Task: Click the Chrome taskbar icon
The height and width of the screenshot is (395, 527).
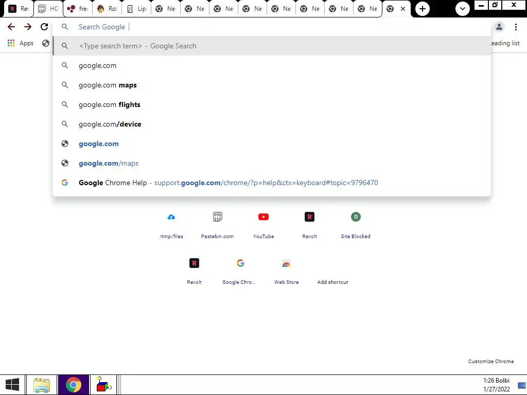Action: (x=74, y=385)
